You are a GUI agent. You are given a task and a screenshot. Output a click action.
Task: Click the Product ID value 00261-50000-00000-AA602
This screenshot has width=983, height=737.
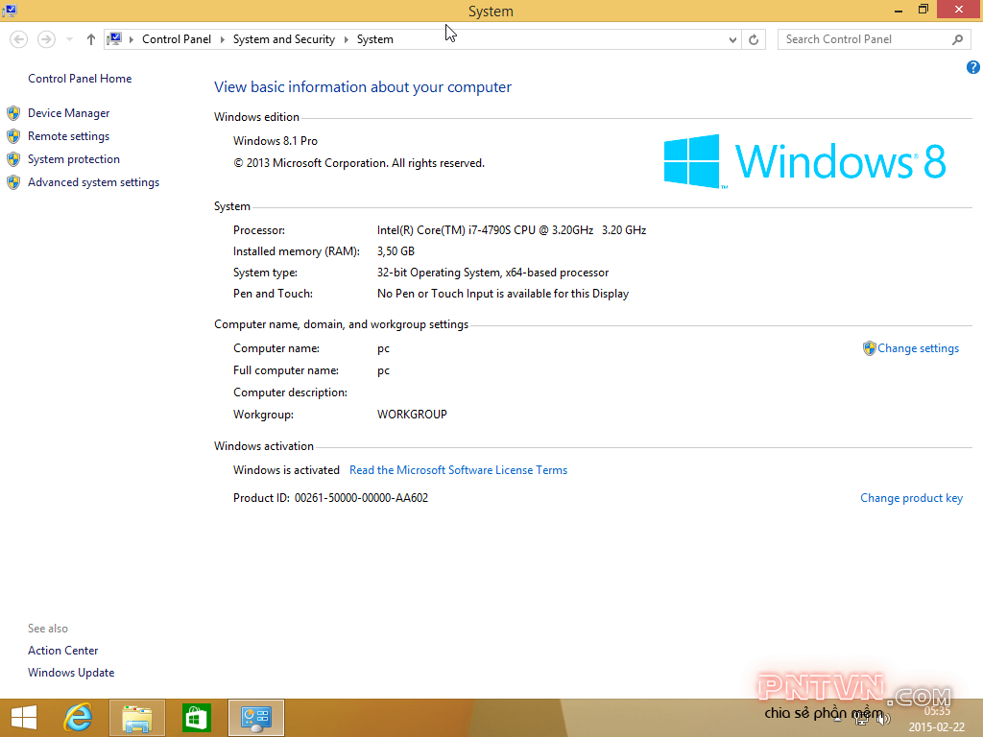click(361, 498)
